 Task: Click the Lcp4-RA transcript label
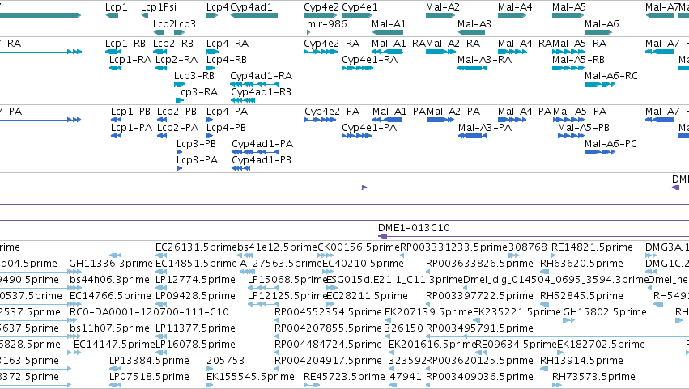[x=228, y=44]
